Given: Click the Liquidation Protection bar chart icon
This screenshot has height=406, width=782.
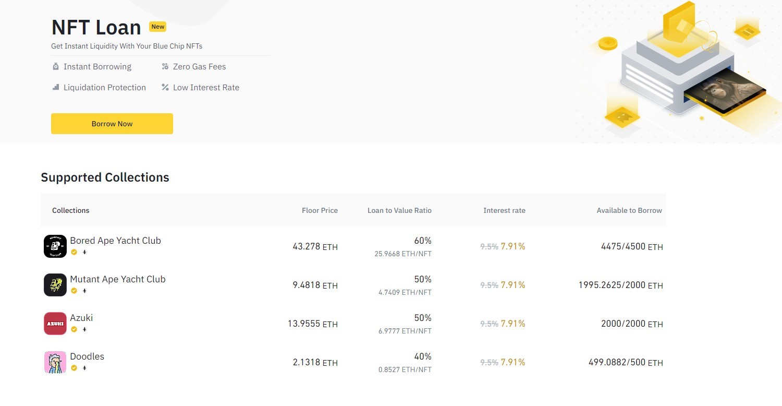Looking at the screenshot, I should pyautogui.click(x=56, y=87).
